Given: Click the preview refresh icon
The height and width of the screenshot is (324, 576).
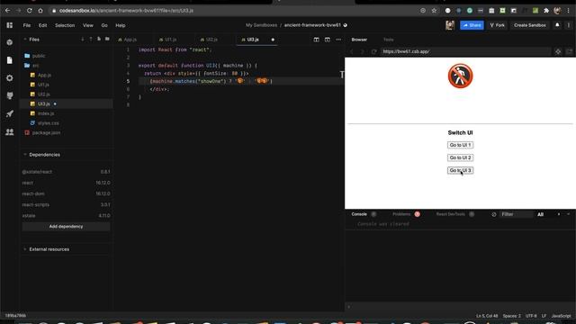Looking at the screenshot, I should (x=374, y=52).
